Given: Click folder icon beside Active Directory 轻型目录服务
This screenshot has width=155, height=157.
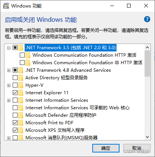Looking at the screenshot, I should tap(21, 78).
